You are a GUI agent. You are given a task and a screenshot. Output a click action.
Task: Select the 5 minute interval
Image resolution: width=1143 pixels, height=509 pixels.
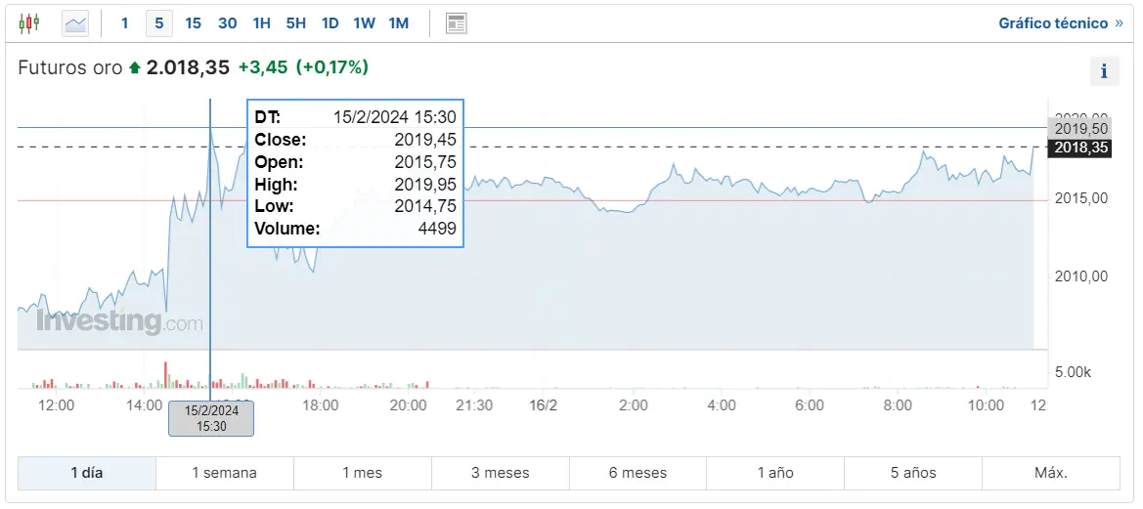coord(158,22)
